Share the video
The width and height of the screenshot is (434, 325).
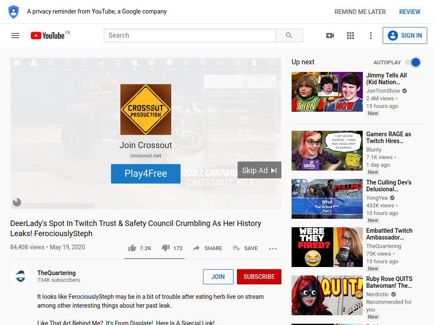(208, 248)
